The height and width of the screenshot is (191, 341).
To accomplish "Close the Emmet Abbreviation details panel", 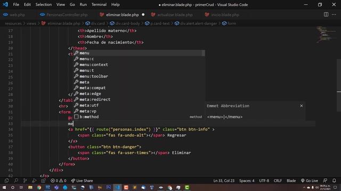I will click(301, 106).
